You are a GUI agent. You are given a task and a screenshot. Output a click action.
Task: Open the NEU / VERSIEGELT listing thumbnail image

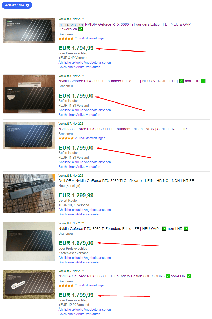pos(29,94)
